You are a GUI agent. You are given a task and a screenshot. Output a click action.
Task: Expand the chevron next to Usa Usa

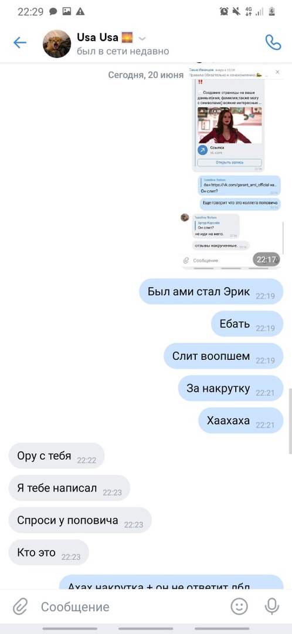tap(142, 38)
